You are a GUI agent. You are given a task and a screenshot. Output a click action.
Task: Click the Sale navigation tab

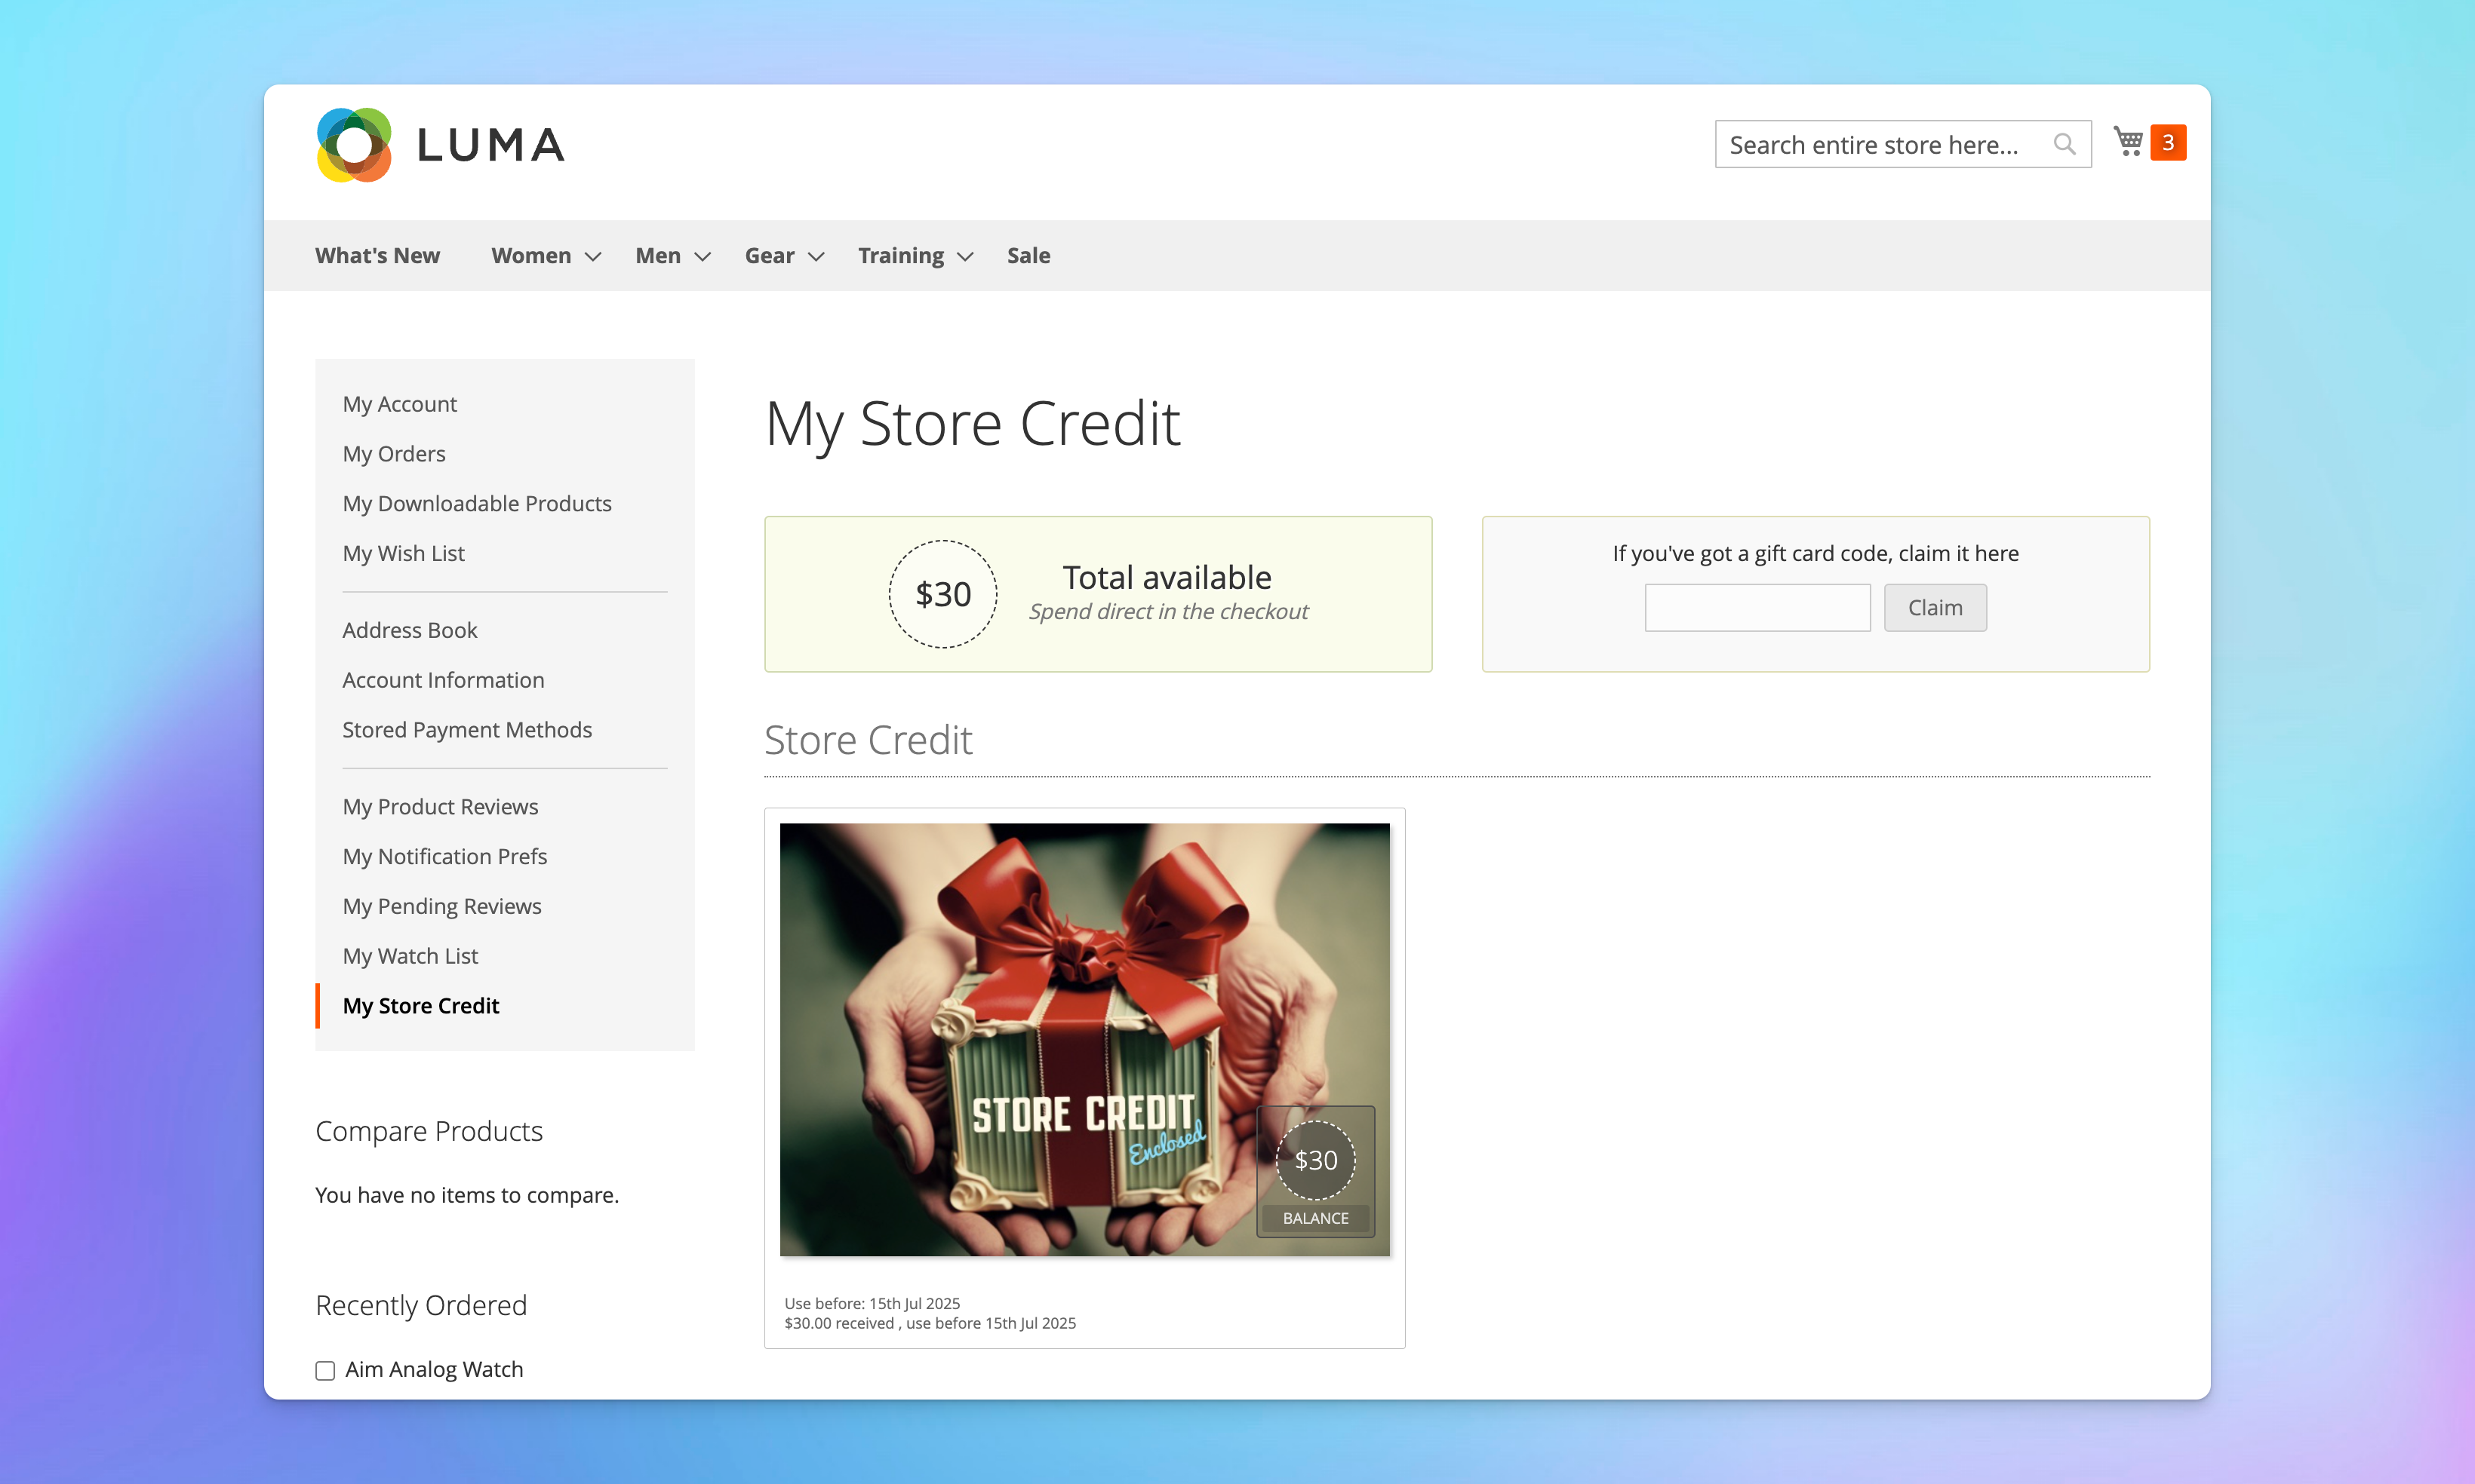(x=1029, y=254)
